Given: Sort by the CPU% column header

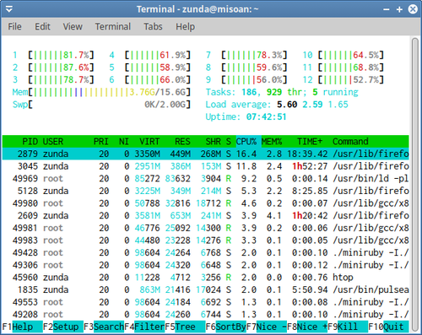Looking at the screenshot, I should click(x=246, y=142).
